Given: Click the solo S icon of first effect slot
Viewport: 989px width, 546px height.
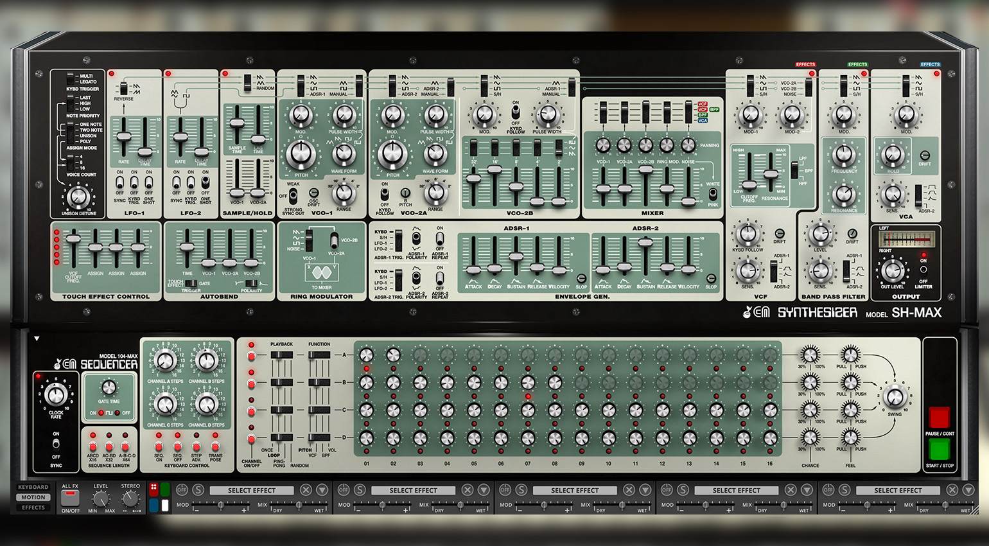Looking at the screenshot, I should point(198,489).
